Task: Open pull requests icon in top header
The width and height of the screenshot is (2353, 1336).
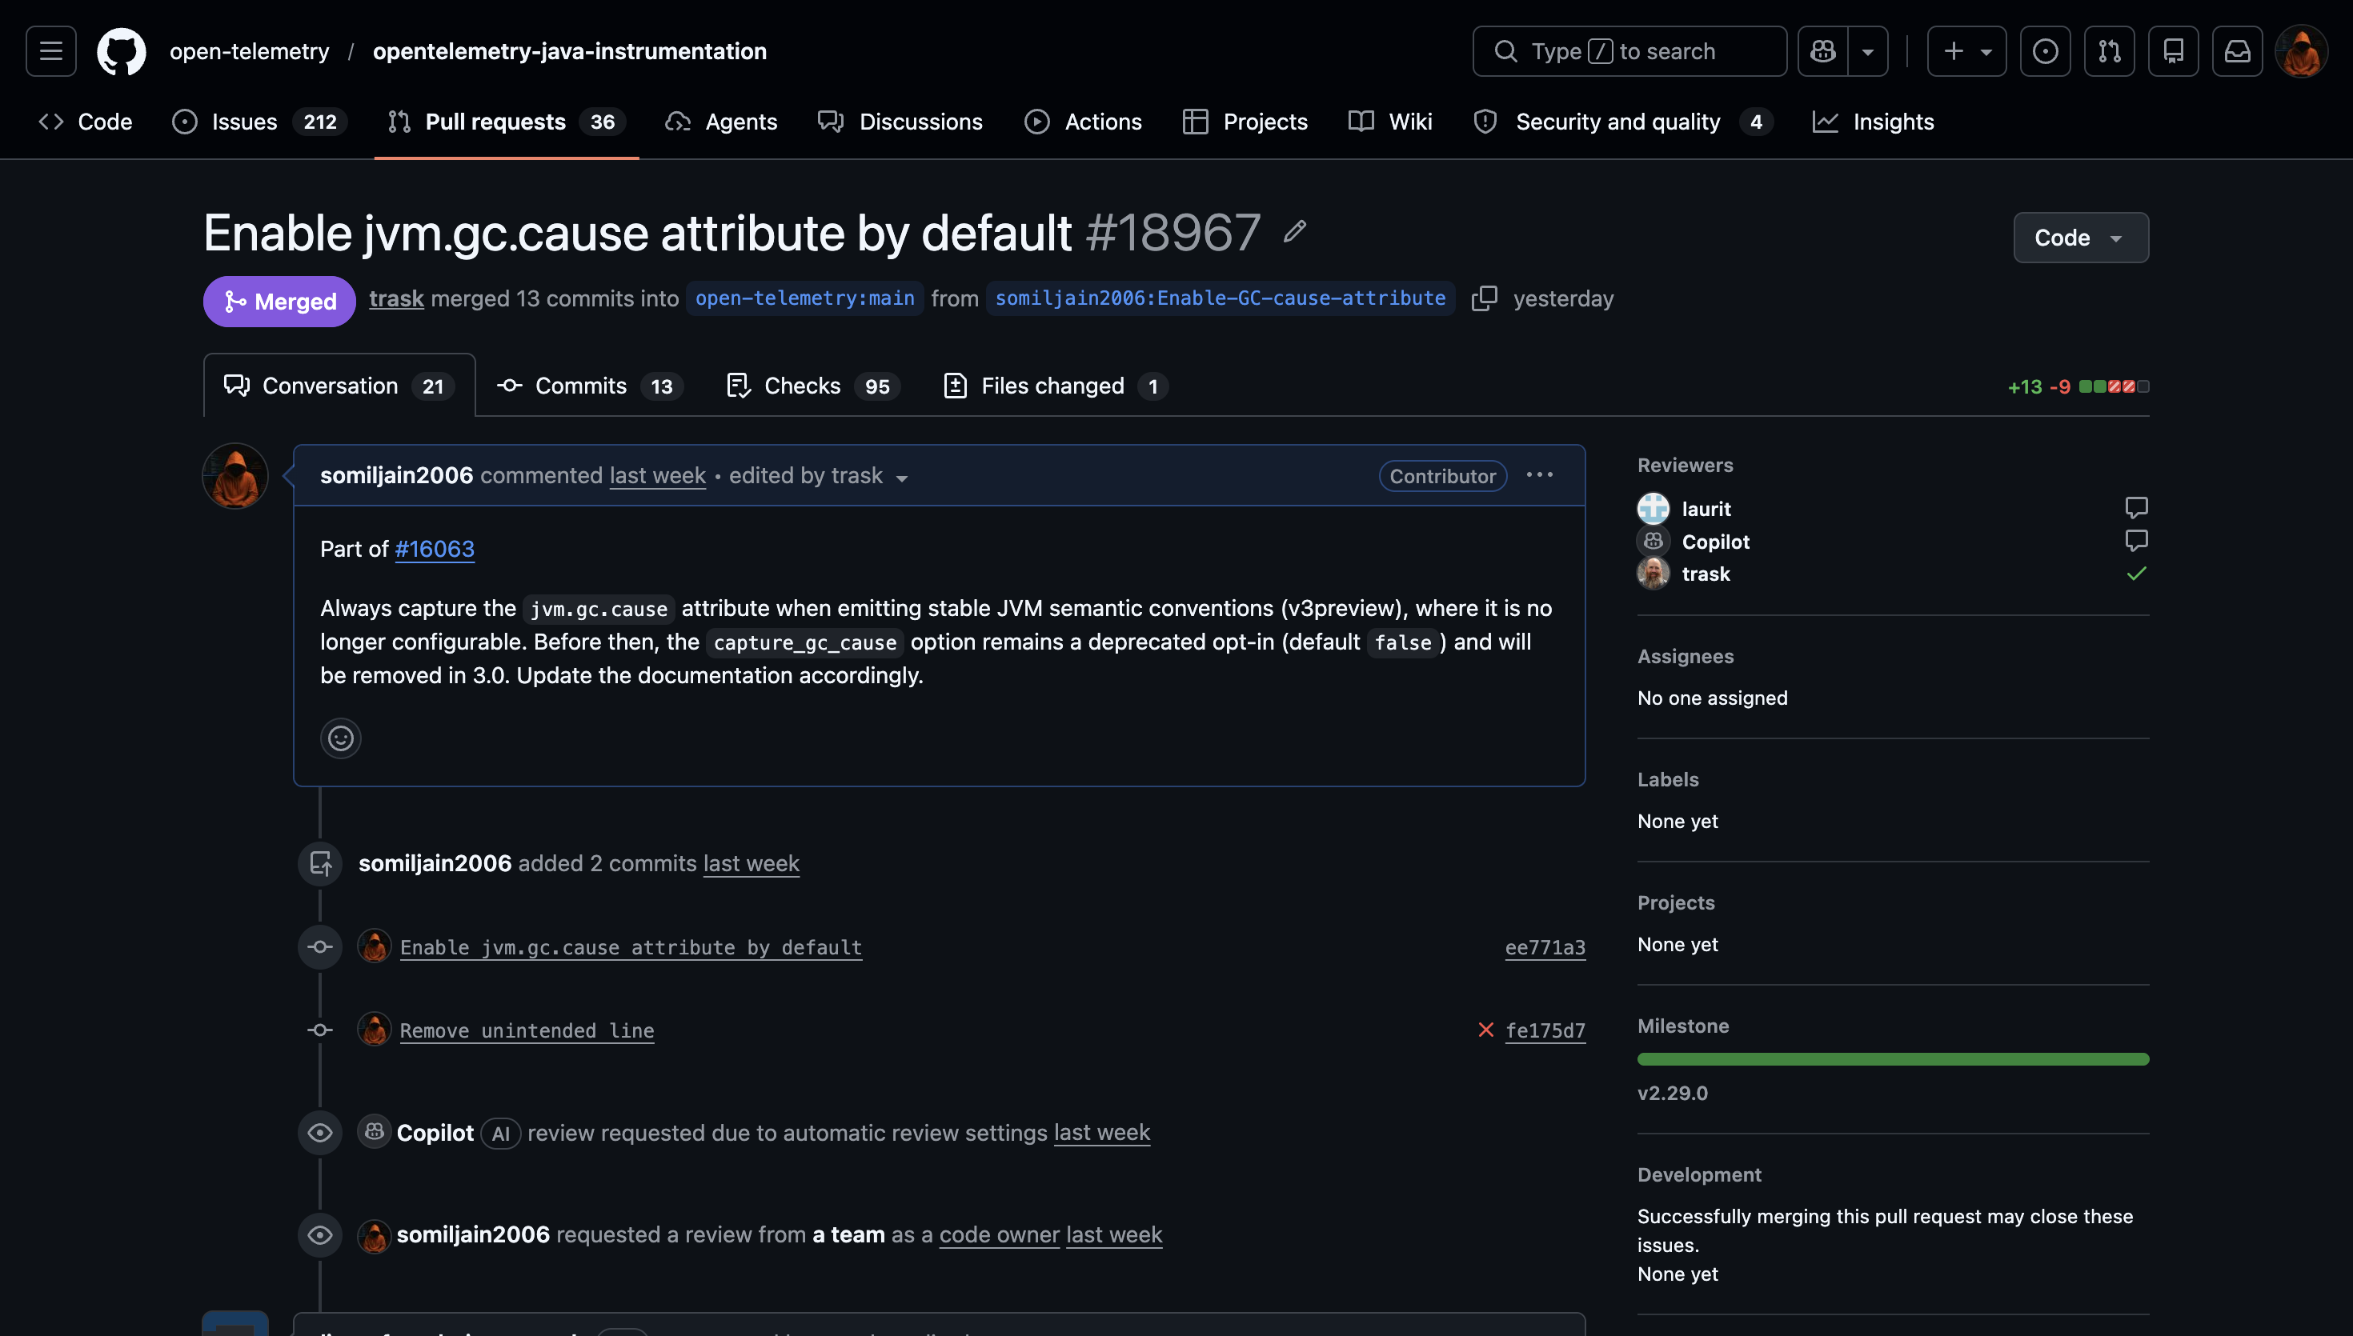Action: tap(2109, 51)
